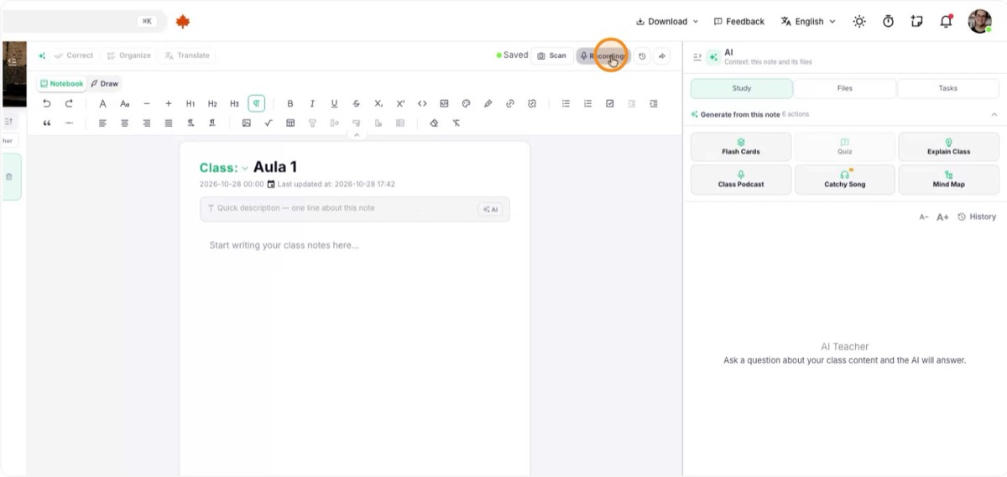Increase font size with plus icon

tap(169, 103)
